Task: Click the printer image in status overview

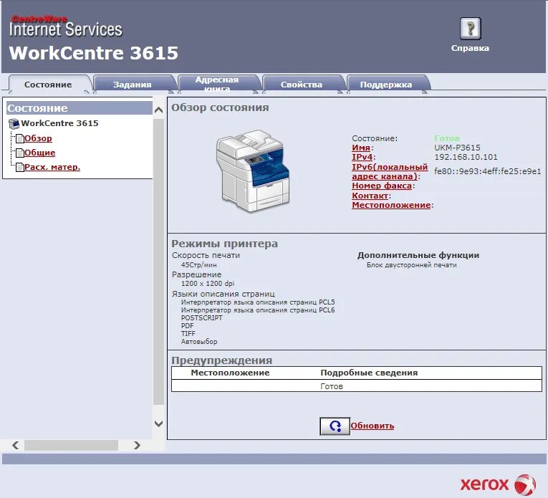Action: pos(253,171)
